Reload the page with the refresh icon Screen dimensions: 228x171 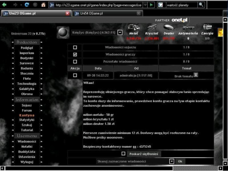[27, 5]
